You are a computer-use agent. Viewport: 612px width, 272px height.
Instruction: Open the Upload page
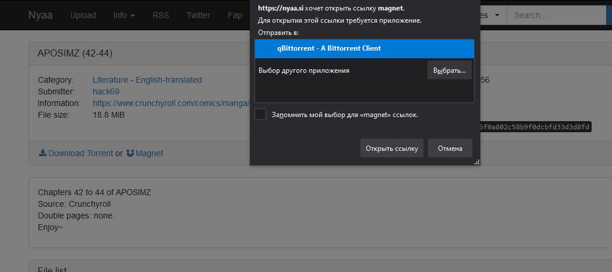point(83,15)
